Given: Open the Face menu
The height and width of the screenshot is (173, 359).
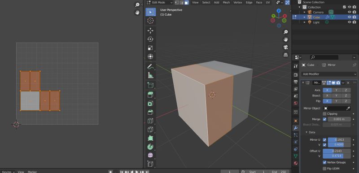Looking at the screenshot, I should pos(259,3).
